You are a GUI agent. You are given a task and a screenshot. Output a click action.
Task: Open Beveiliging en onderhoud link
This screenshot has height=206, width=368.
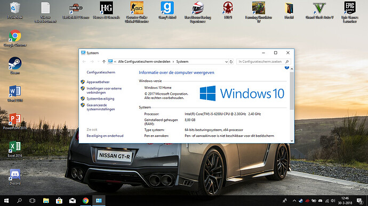click(105, 136)
